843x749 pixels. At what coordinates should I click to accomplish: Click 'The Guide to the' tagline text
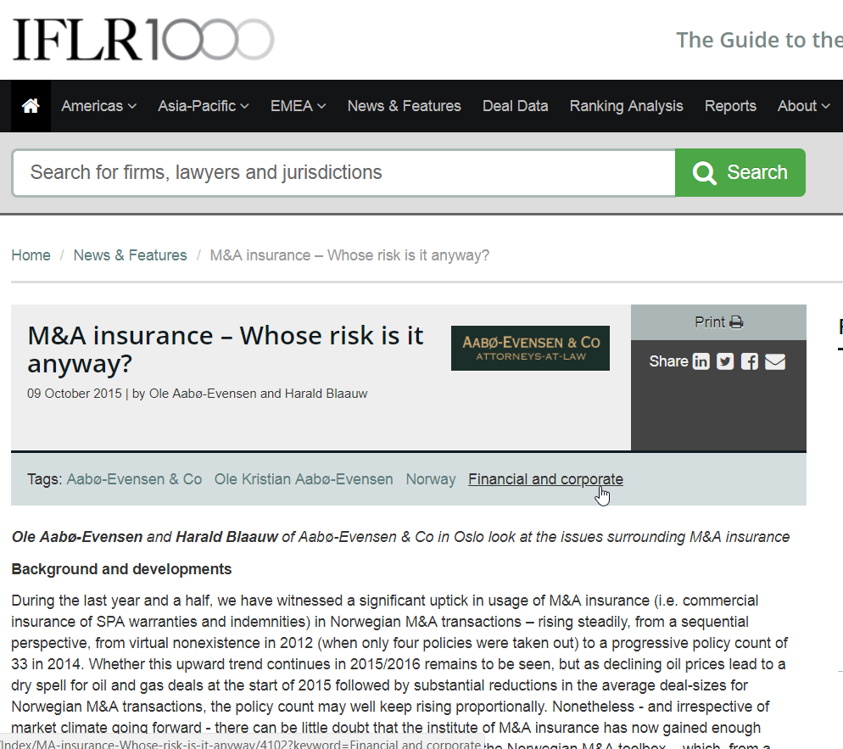[759, 40]
